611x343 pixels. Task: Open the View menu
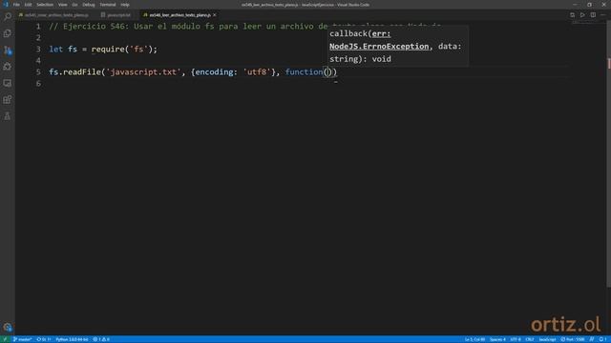pos(63,5)
